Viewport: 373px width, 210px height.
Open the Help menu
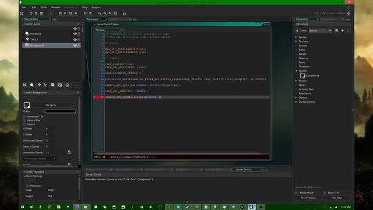85,8
